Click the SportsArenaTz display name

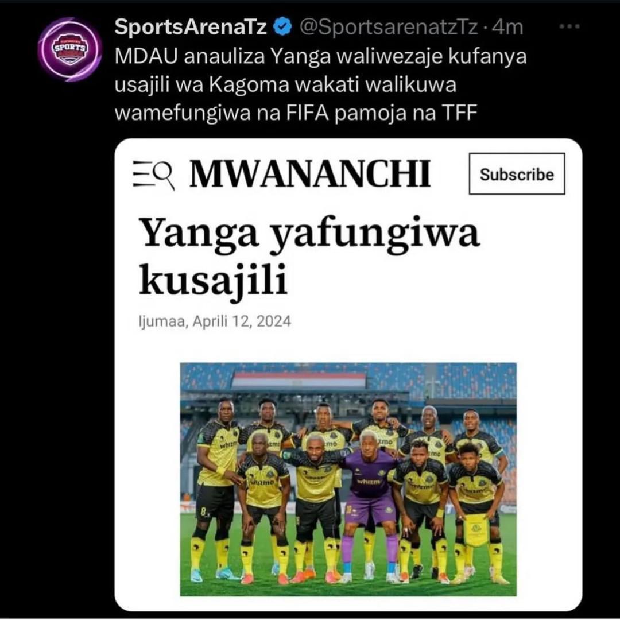(x=191, y=28)
